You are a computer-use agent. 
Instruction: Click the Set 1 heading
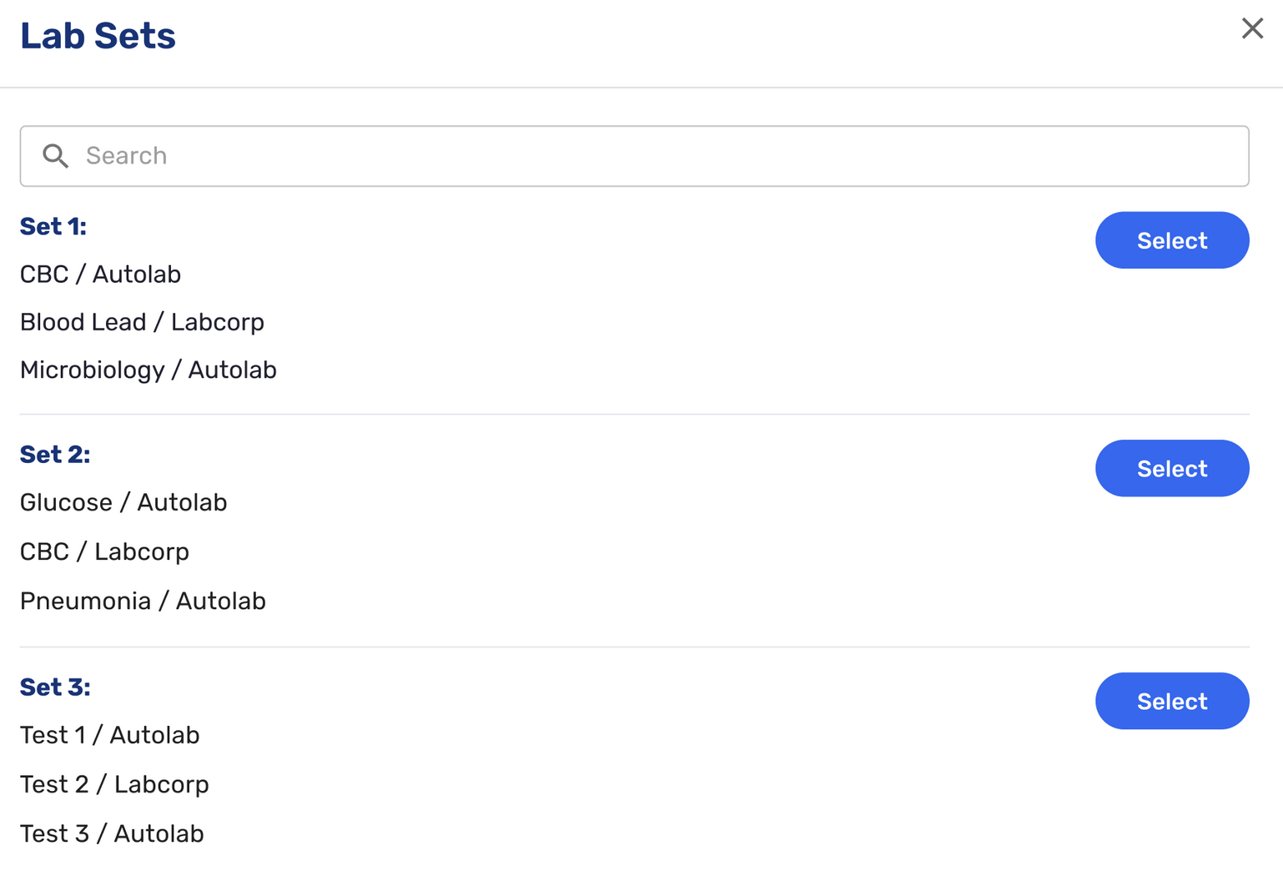tap(53, 226)
